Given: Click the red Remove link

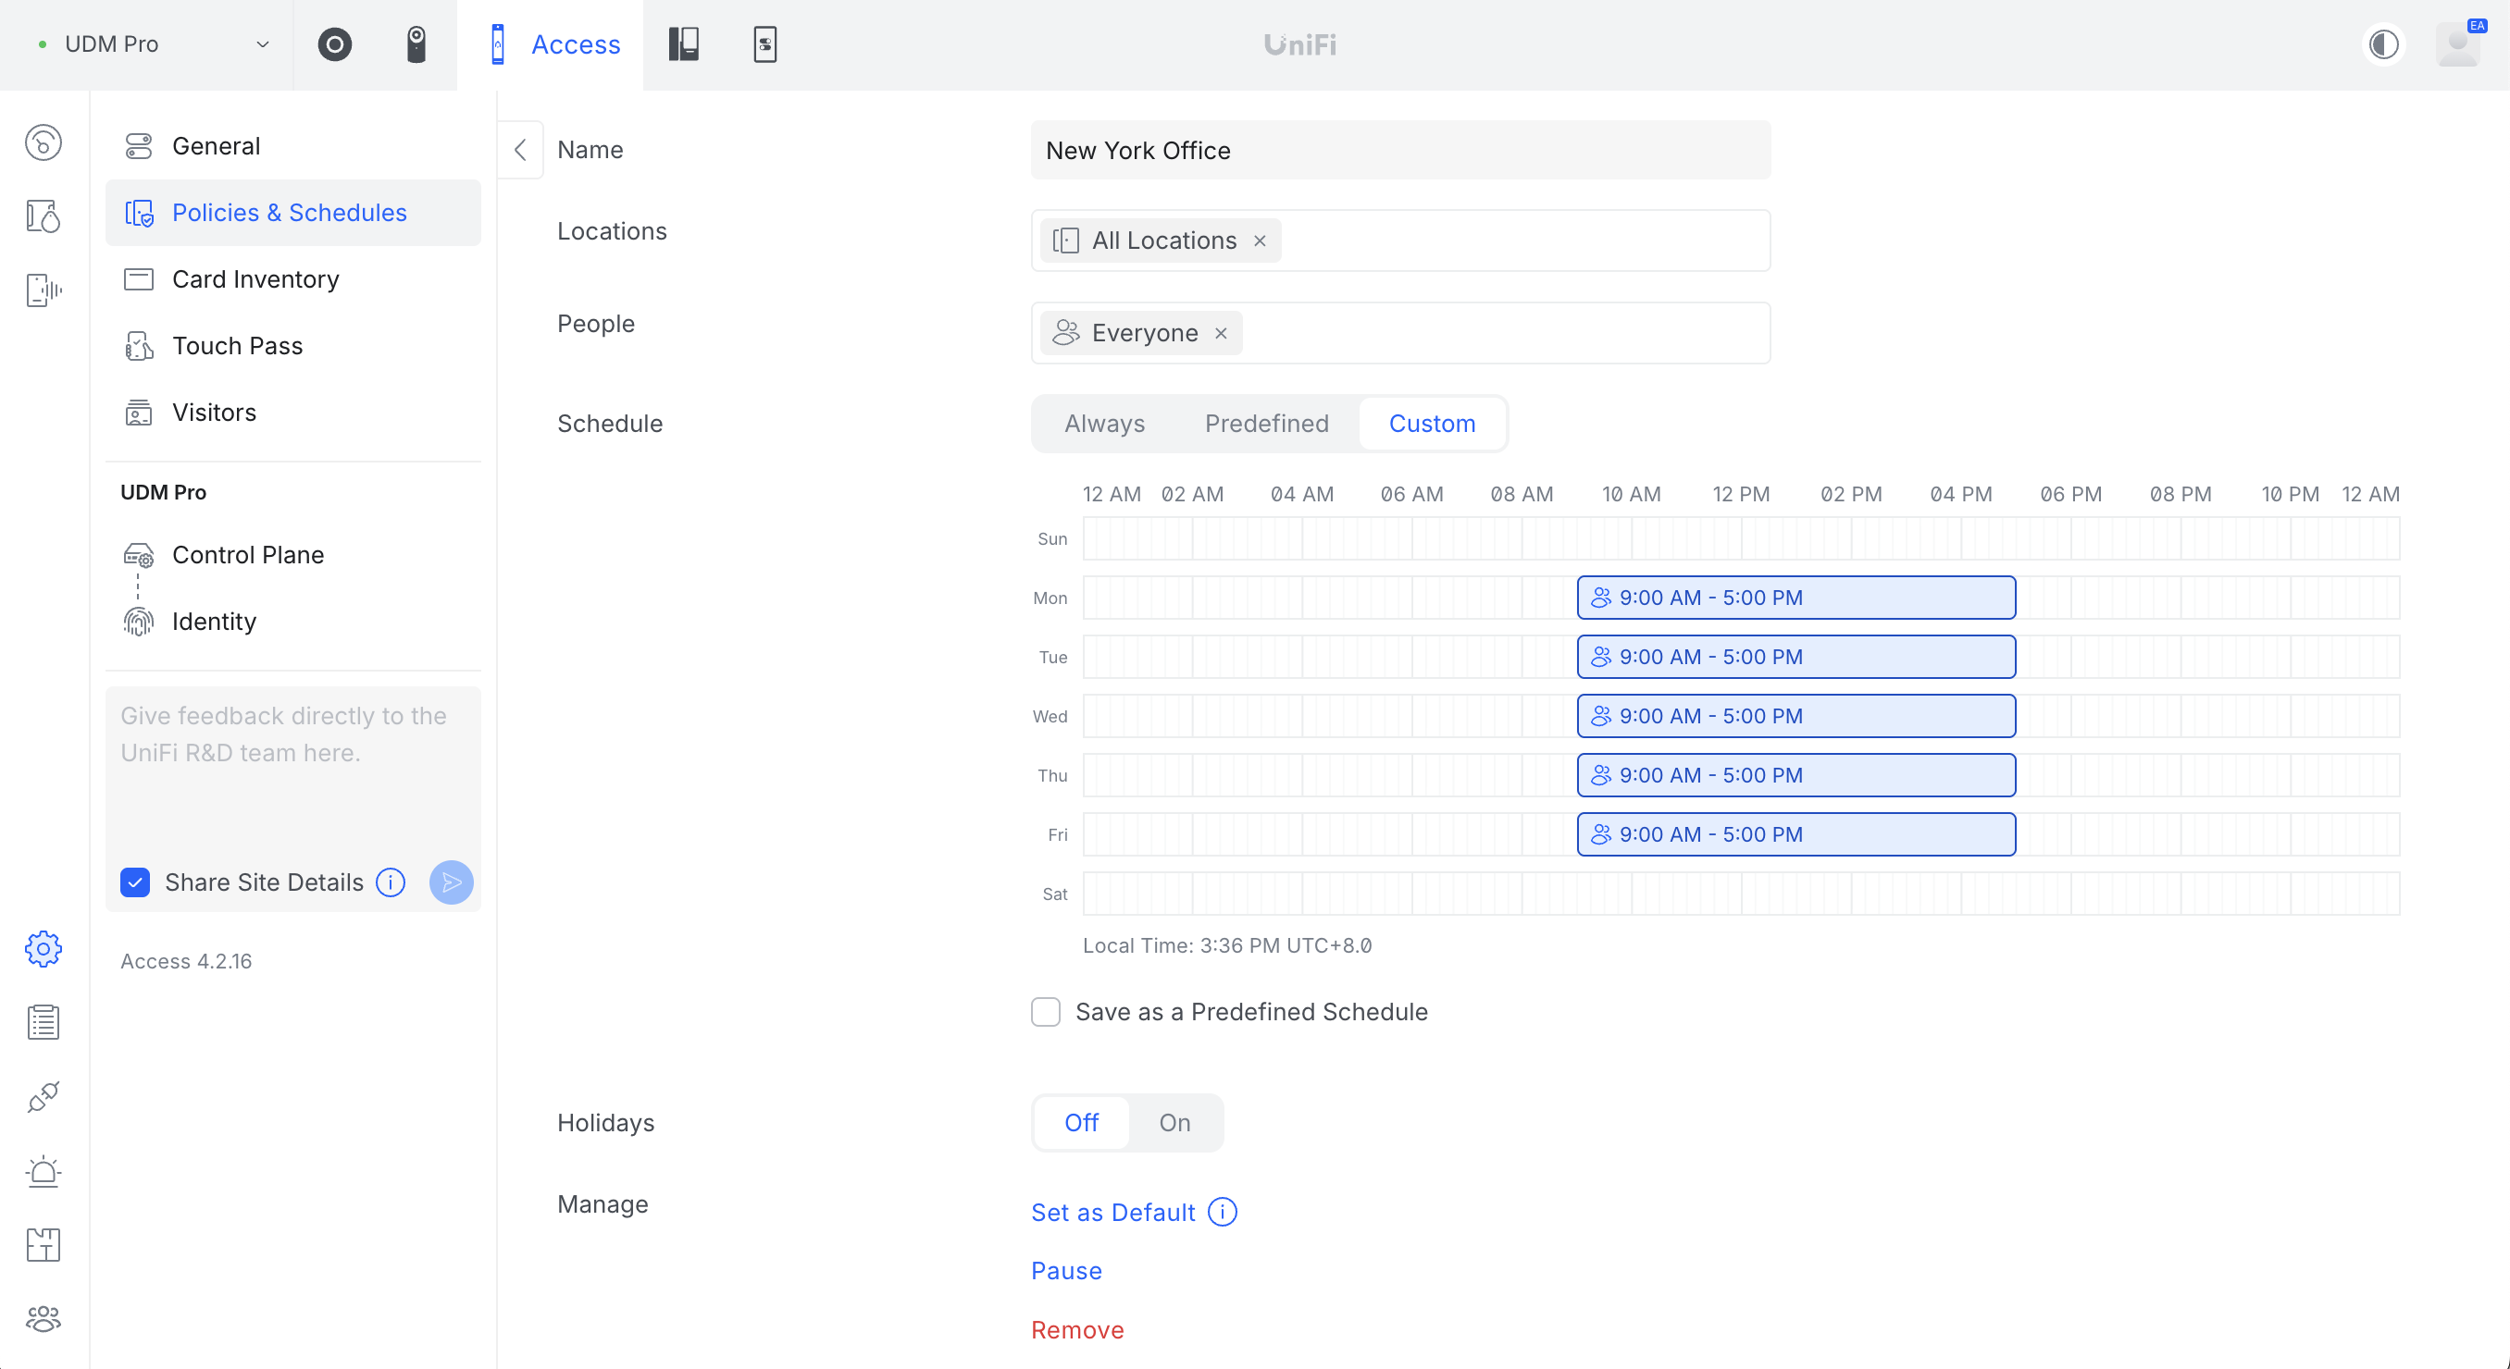Looking at the screenshot, I should 1076,1330.
